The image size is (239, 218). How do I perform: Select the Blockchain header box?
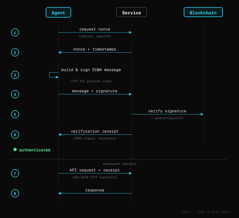coord(203,12)
